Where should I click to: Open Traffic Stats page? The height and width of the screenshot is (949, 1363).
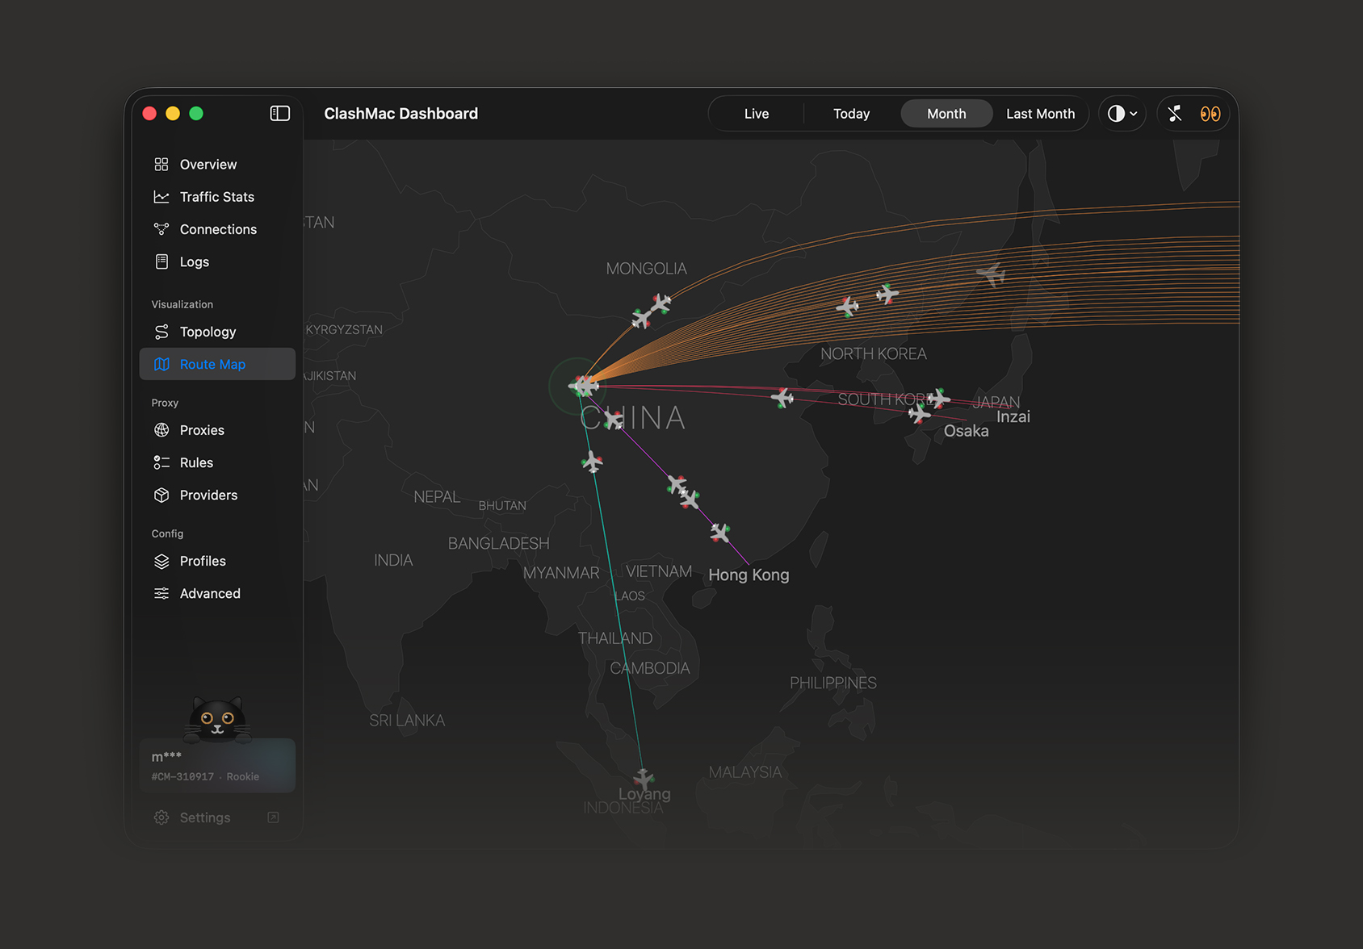(217, 197)
